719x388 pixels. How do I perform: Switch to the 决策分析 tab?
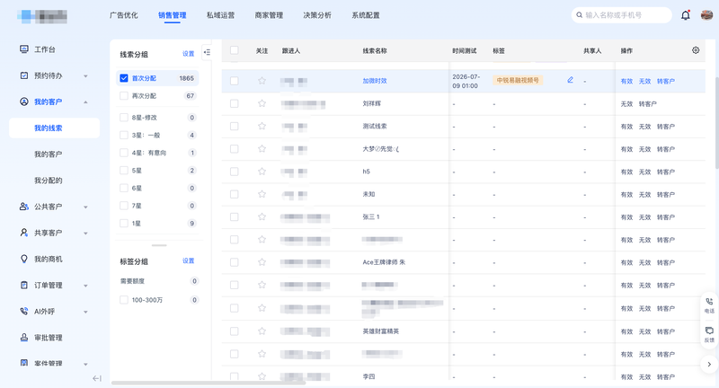[x=317, y=15]
